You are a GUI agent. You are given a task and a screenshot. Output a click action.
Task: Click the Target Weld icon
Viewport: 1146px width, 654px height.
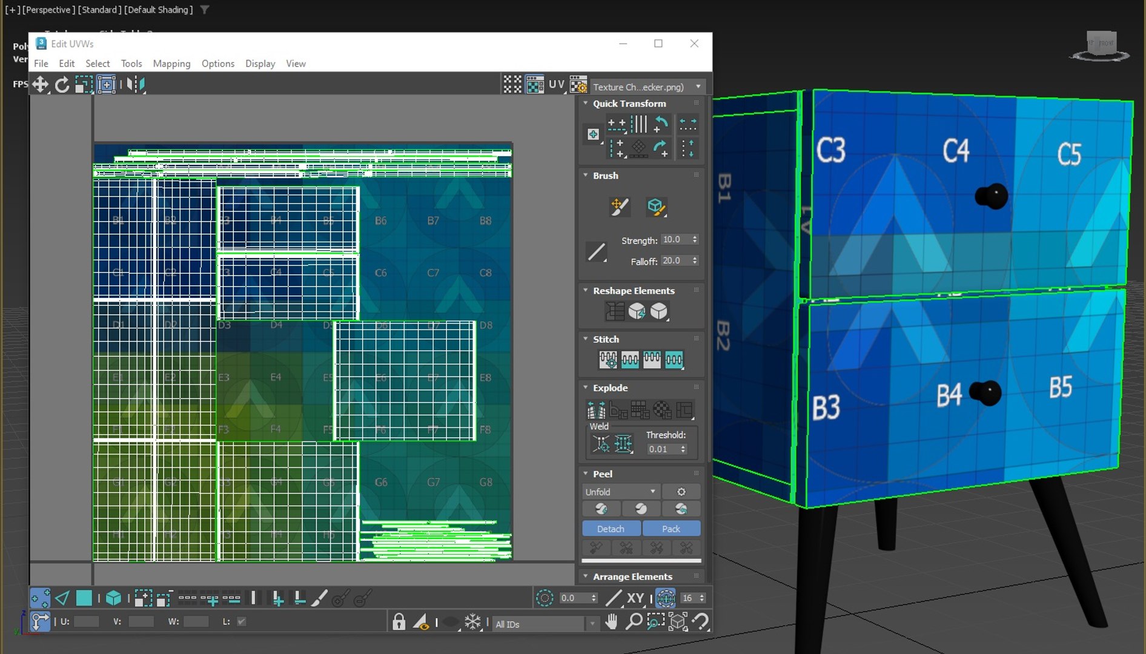(x=601, y=444)
